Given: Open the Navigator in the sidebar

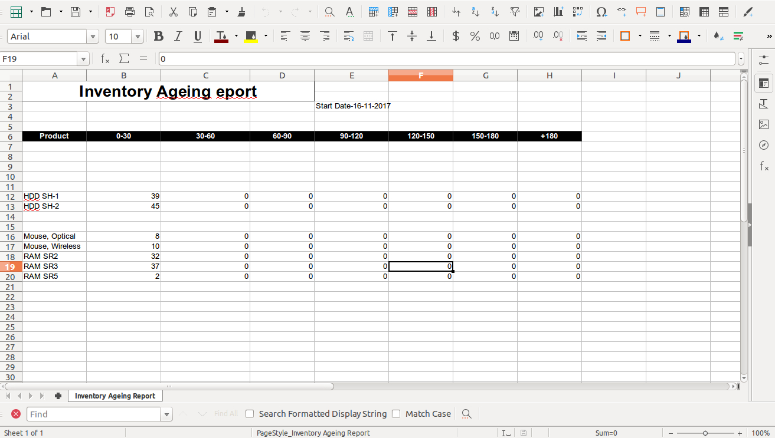Looking at the screenshot, I should (x=764, y=145).
